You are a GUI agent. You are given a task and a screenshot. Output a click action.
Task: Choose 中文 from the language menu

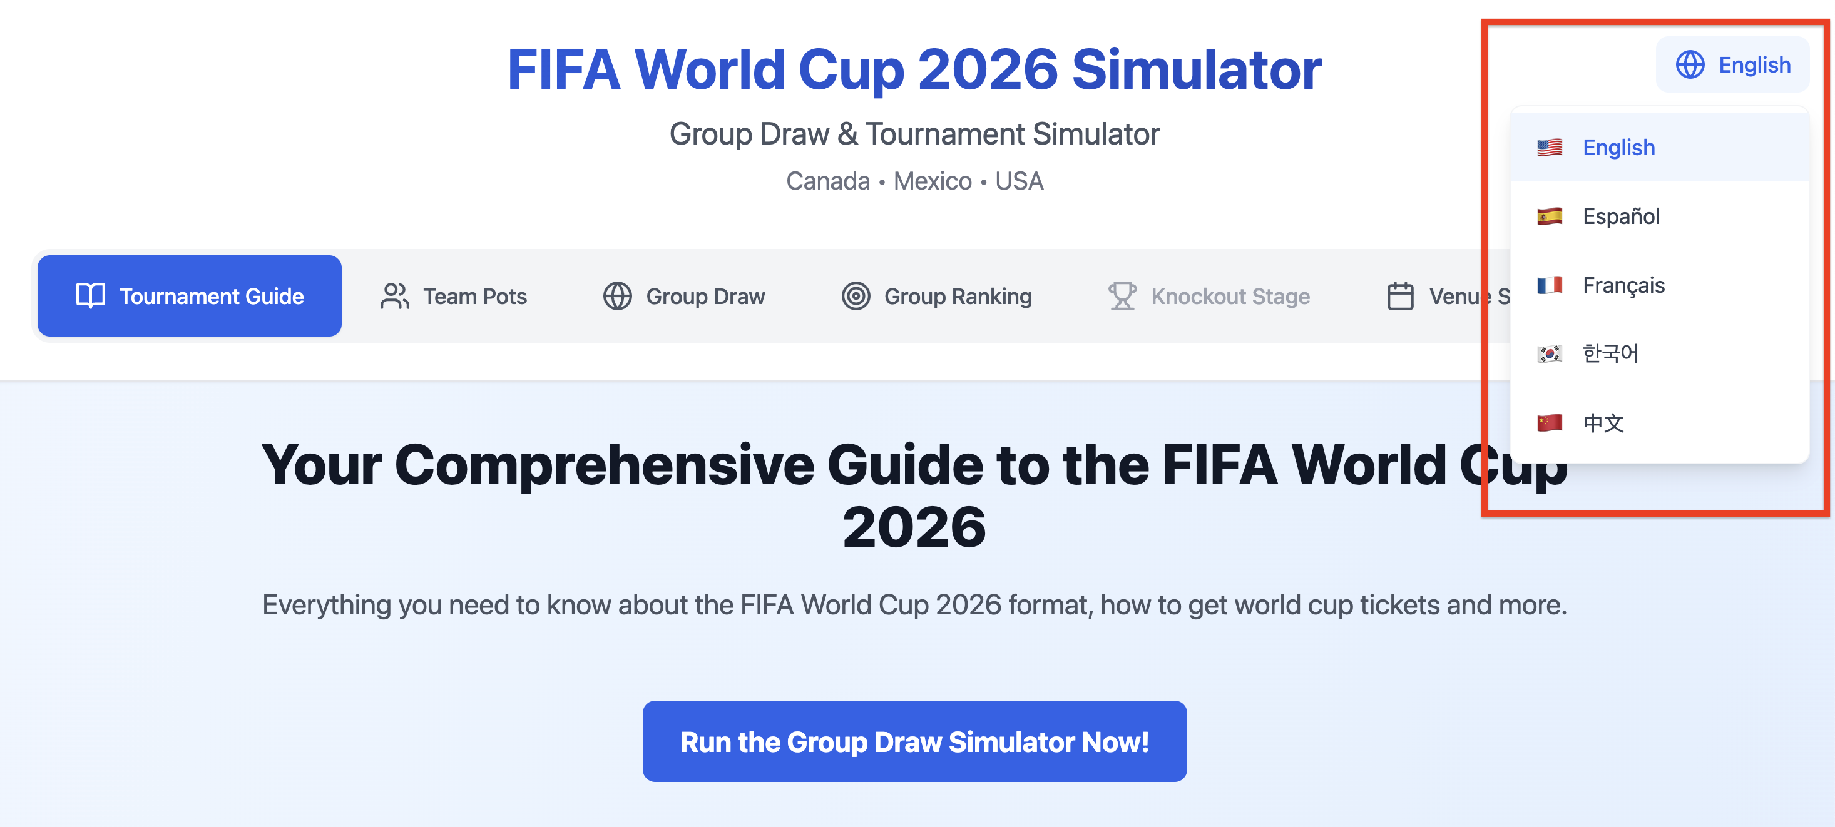1604,422
